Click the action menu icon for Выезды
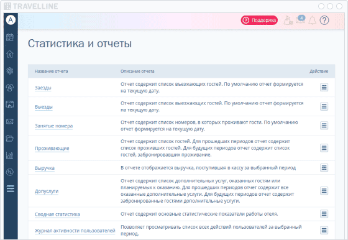The width and height of the screenshot is (348, 240). pyautogui.click(x=324, y=106)
